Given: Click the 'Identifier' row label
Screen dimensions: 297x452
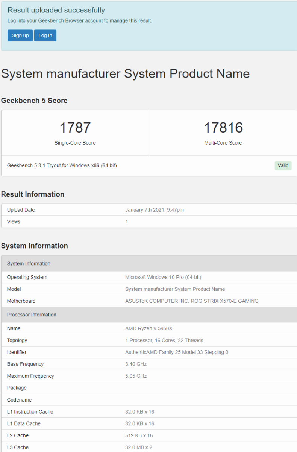Looking at the screenshot, I should pyautogui.click(x=17, y=352).
